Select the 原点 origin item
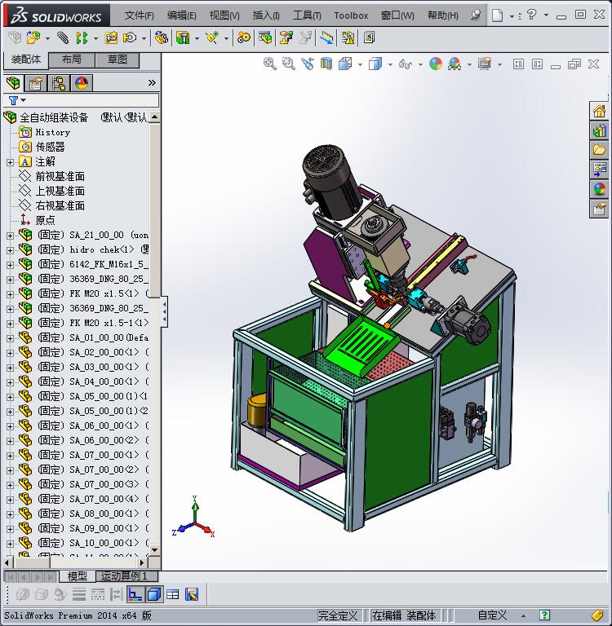Image resolution: width=612 pixels, height=626 pixels. pos(45,220)
